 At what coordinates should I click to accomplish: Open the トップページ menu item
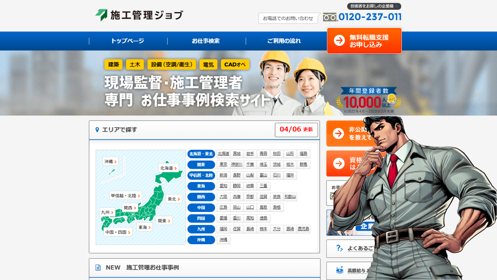[x=128, y=41]
